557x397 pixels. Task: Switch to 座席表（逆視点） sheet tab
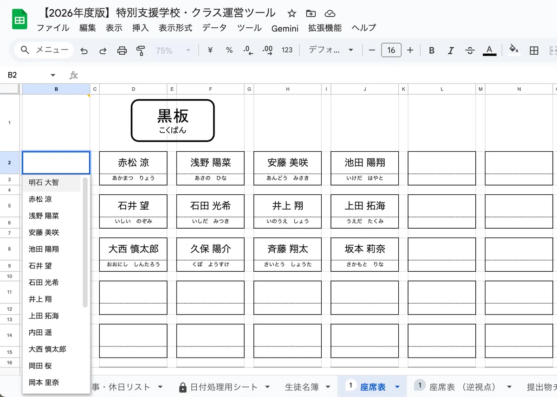point(462,387)
